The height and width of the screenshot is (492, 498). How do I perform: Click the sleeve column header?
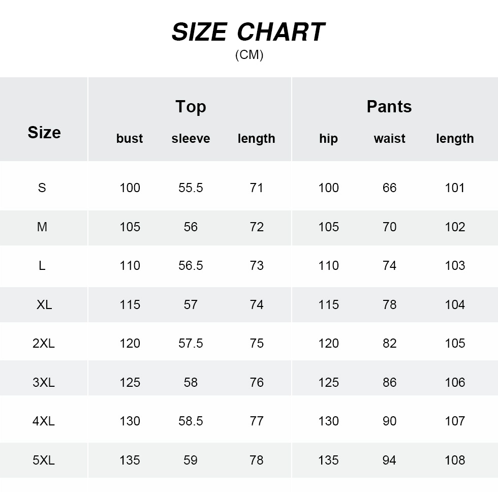tap(191, 138)
